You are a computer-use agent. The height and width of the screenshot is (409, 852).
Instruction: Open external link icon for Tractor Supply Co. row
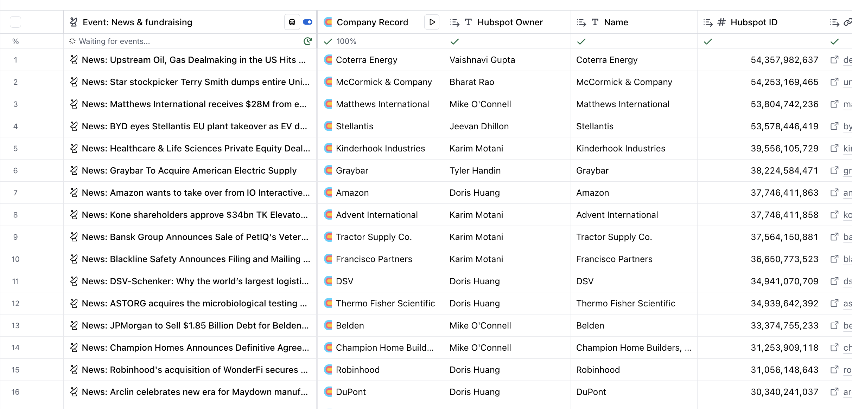pos(834,237)
